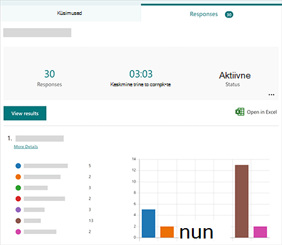Click the 03:03 average time value
This screenshot has width=282, height=245.
[x=141, y=74]
